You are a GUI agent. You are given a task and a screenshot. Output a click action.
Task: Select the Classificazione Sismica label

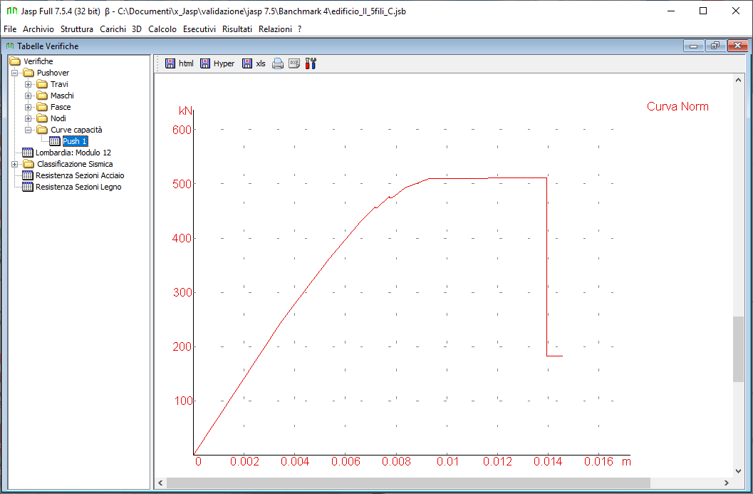(75, 164)
